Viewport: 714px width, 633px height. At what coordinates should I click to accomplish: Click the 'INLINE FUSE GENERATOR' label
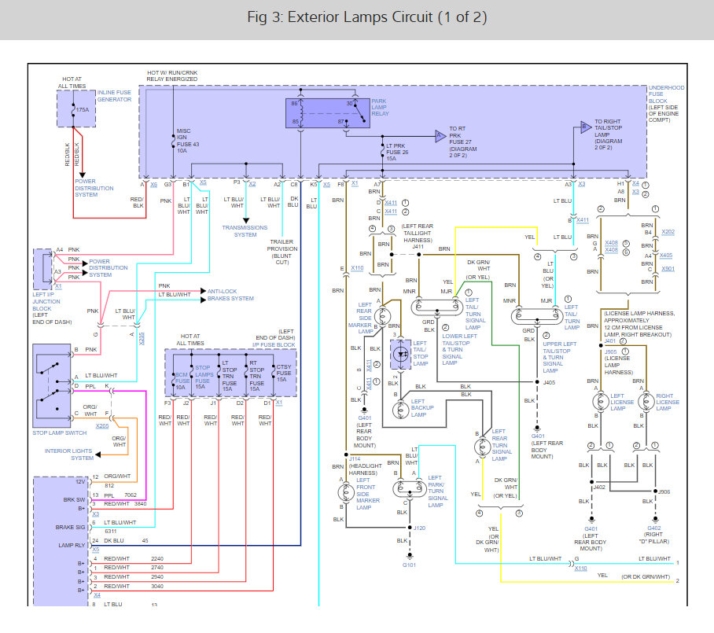pyautogui.click(x=114, y=96)
